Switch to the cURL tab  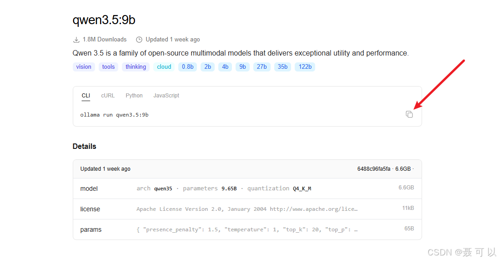coord(108,95)
